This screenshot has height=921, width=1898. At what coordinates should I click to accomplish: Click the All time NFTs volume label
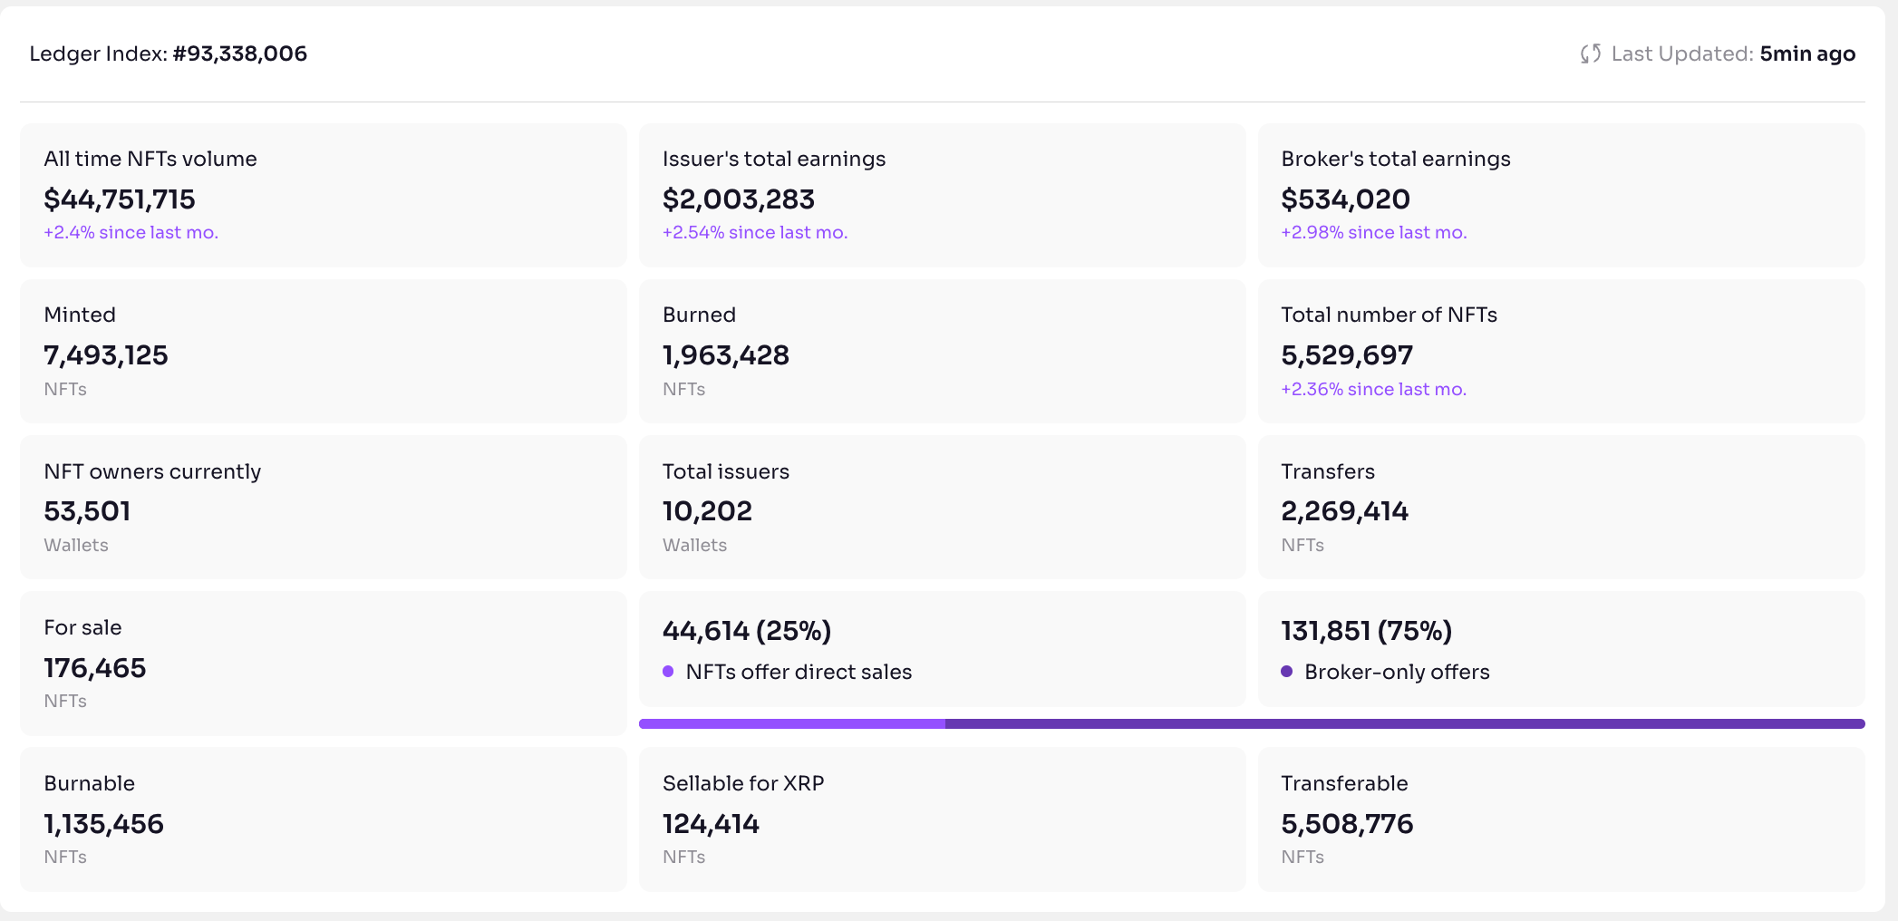[x=150, y=159]
